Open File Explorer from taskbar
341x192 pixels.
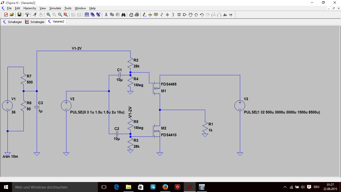tap(128, 187)
